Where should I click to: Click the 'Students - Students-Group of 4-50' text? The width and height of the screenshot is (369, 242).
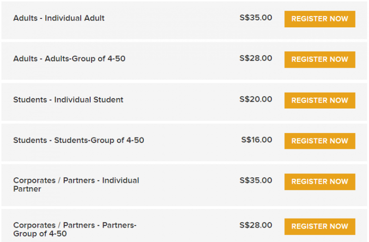(79, 140)
